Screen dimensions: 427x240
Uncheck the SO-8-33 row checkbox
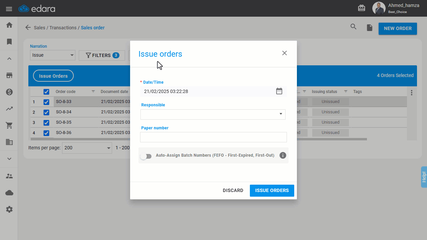[x=46, y=102]
